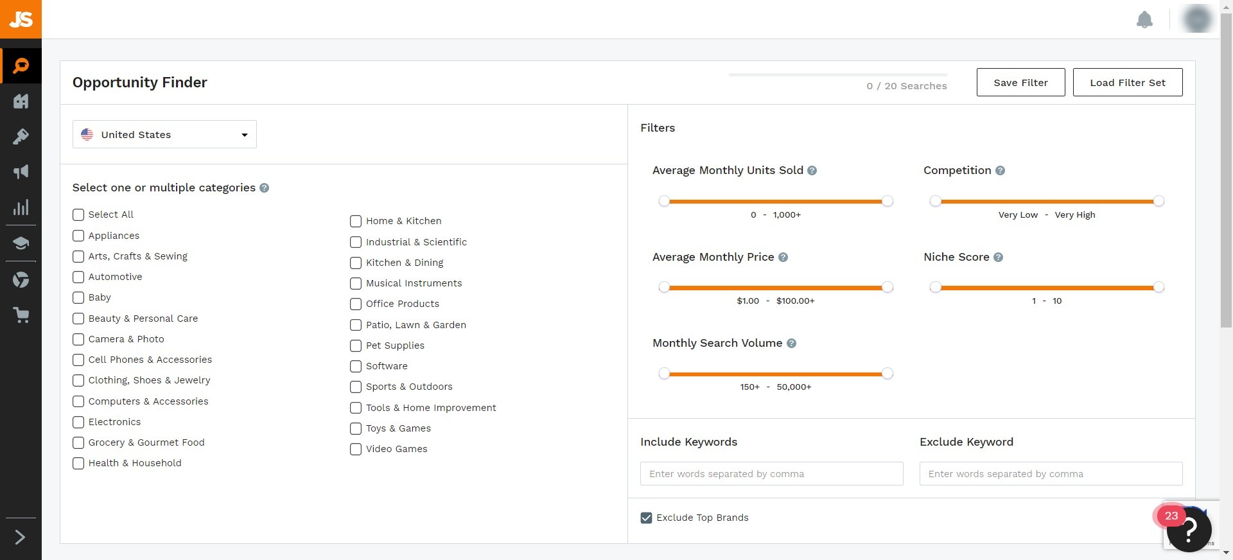Open the bar chart analytics icon in sidebar
Viewport: 1233px width, 560px height.
tap(21, 207)
